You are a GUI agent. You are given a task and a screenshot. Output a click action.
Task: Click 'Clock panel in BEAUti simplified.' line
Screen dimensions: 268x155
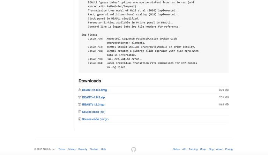pos(113,19)
